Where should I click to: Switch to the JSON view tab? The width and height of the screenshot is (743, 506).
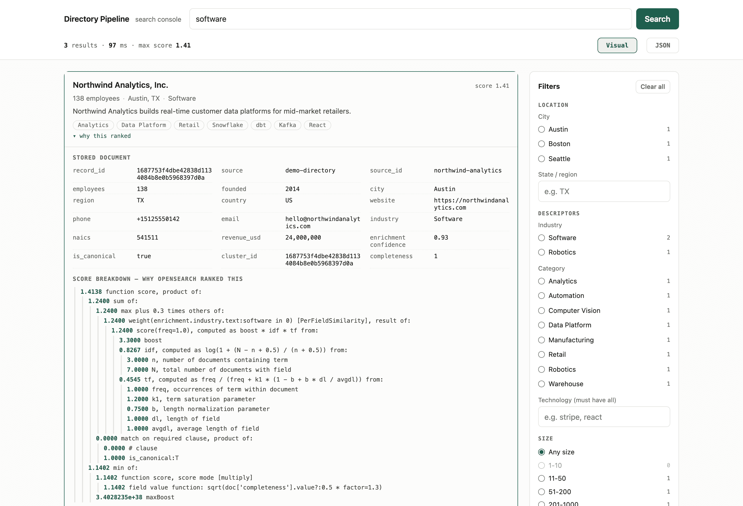[663, 45]
